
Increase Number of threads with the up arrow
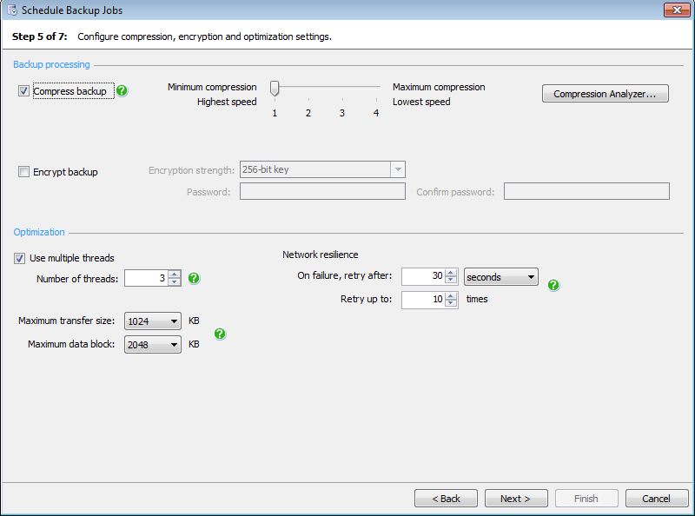pyautogui.click(x=175, y=275)
